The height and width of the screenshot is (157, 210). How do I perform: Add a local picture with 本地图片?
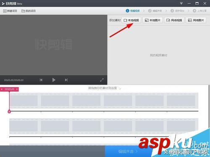(152, 20)
